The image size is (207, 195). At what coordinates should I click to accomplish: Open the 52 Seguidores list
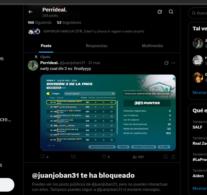click(x=69, y=23)
